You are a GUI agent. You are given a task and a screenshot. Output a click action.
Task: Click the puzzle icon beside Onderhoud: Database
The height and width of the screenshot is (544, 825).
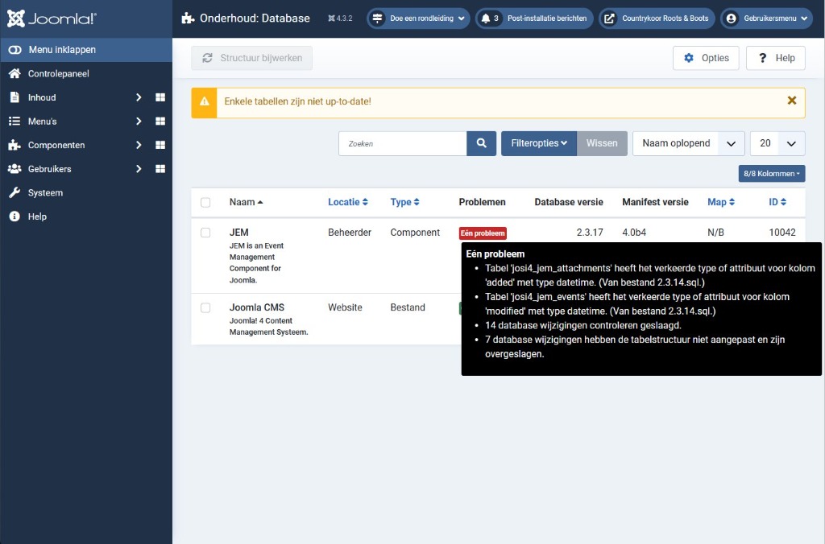(188, 19)
